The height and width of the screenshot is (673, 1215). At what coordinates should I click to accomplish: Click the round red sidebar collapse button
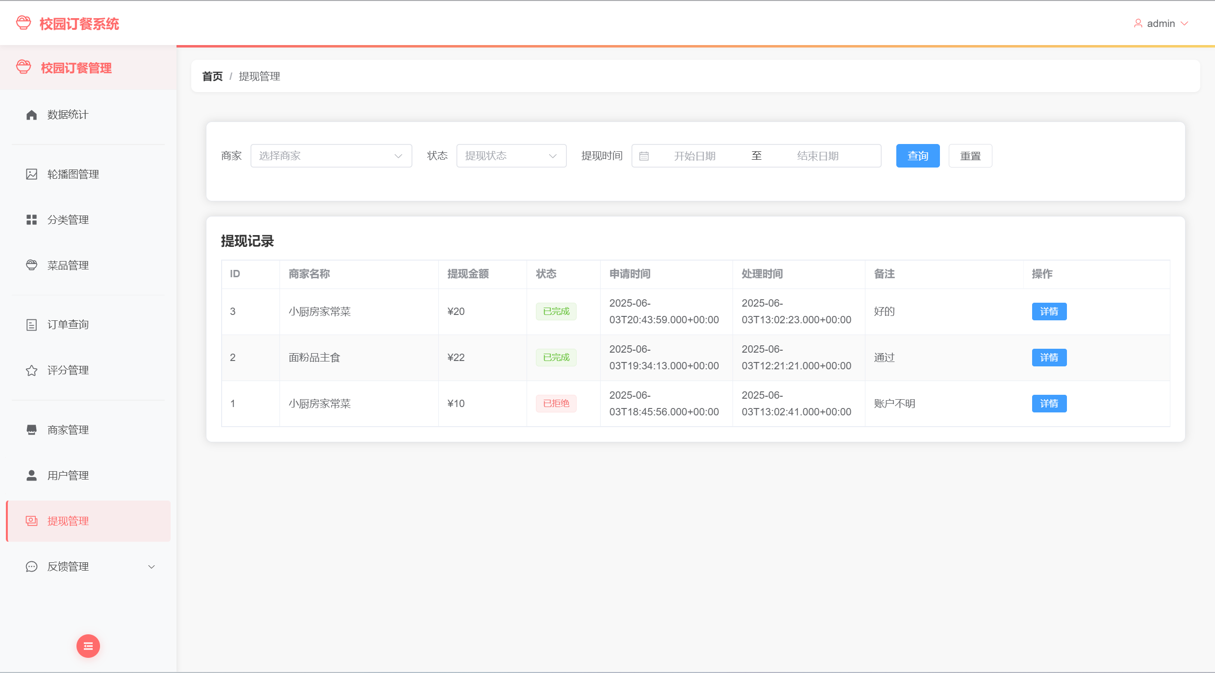(88, 646)
